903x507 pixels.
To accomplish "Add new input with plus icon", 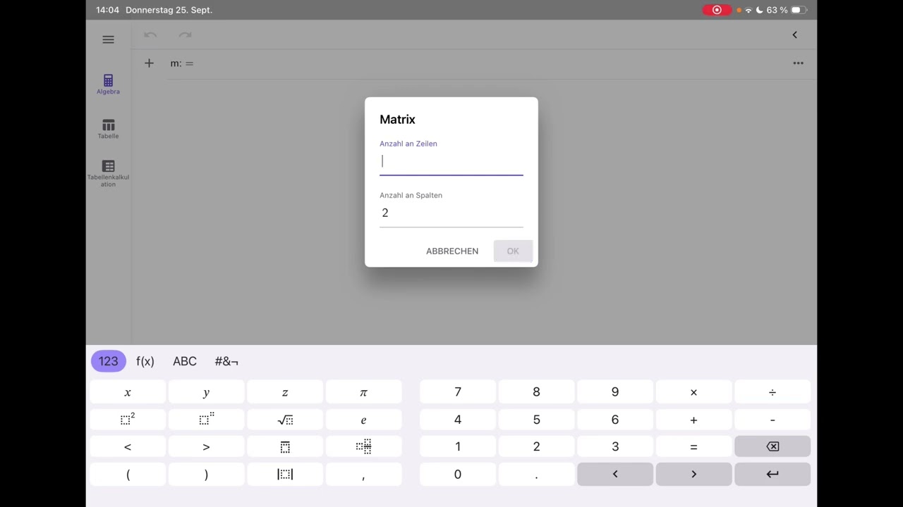I will pyautogui.click(x=149, y=63).
